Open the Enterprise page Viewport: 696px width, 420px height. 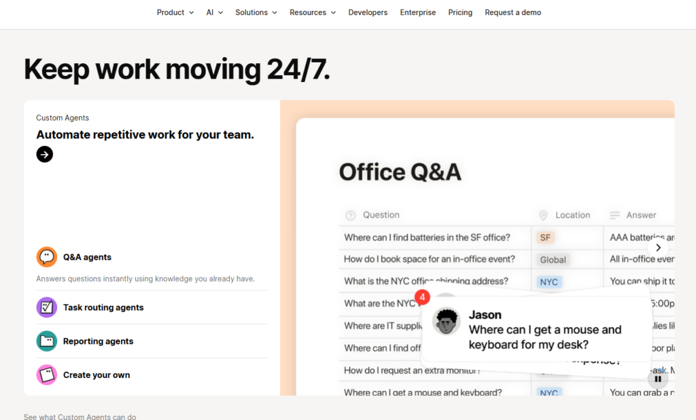click(418, 12)
